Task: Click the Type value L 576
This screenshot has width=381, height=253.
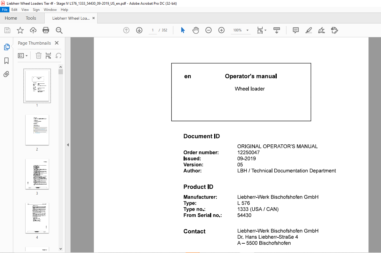Action: pyautogui.click(x=244, y=203)
